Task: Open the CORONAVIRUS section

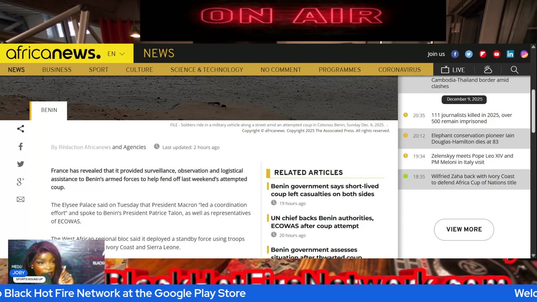Action: click(x=399, y=70)
